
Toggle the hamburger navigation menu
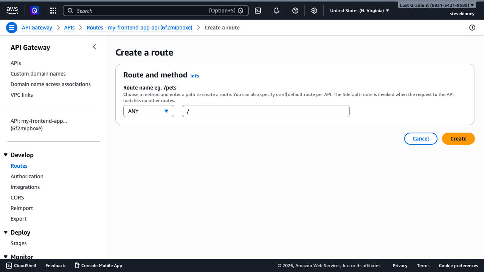12,28
